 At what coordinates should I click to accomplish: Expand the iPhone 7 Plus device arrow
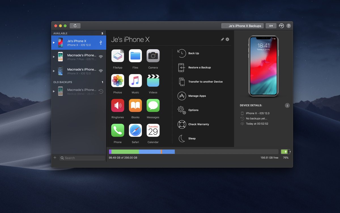tap(54, 57)
